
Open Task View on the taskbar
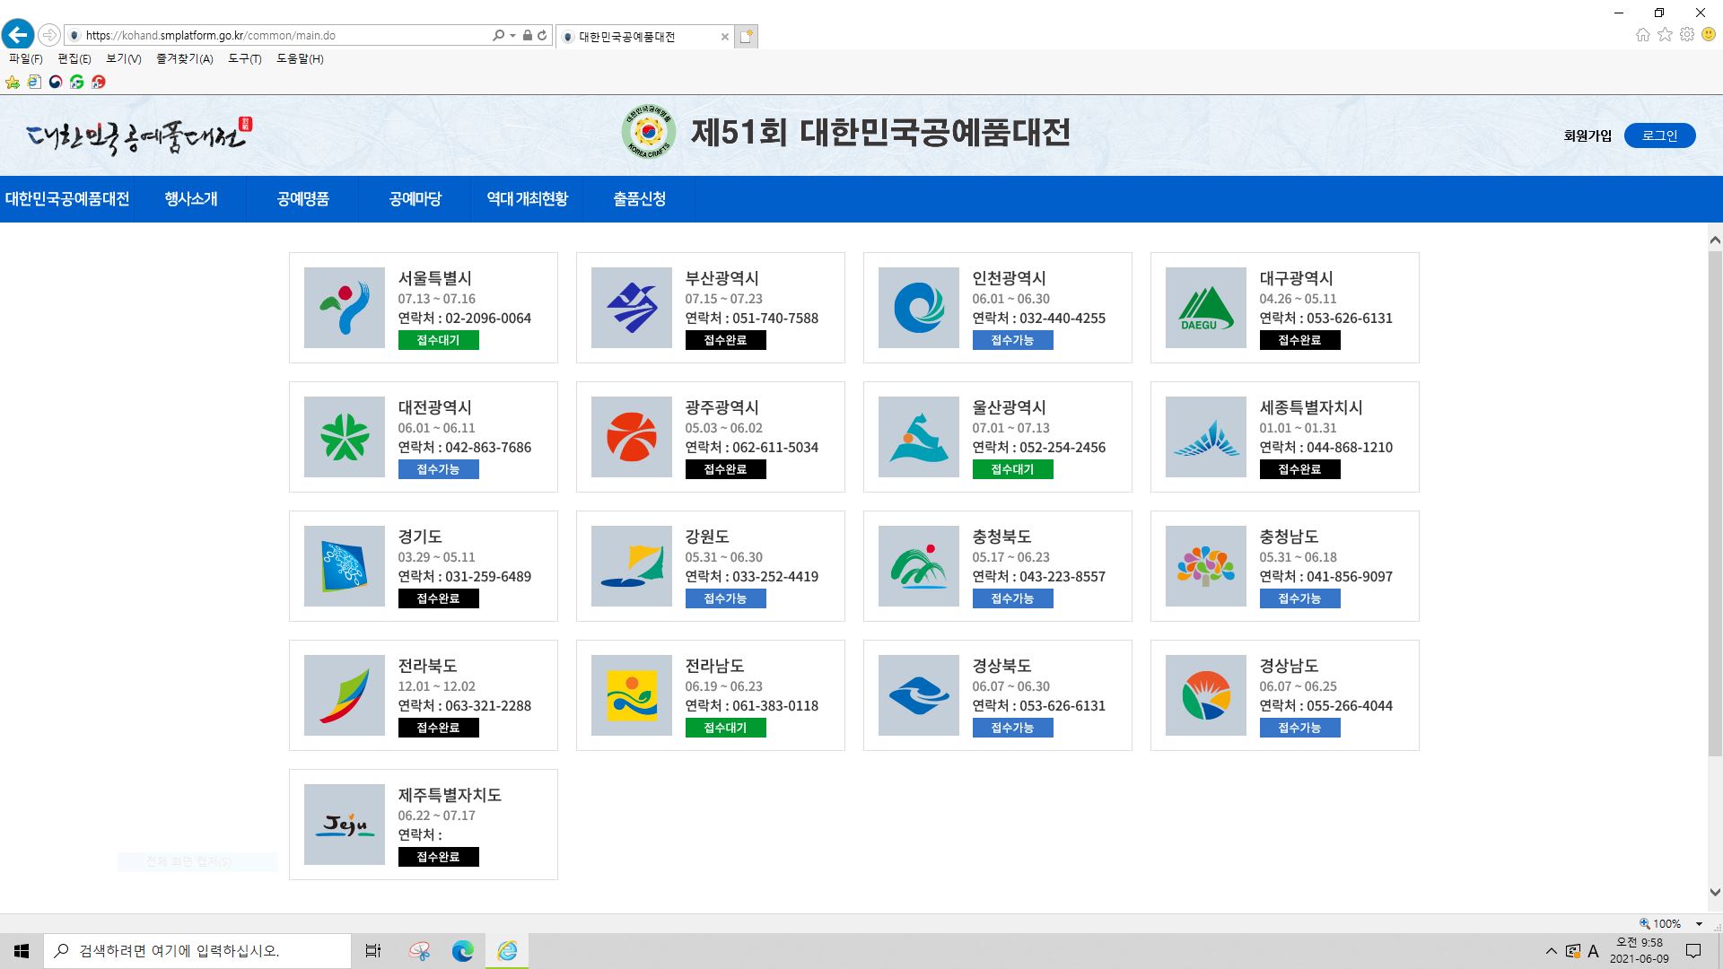[373, 951]
